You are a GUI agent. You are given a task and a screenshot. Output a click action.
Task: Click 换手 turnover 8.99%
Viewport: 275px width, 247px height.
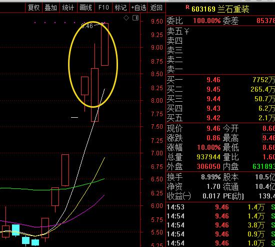tap(210, 177)
